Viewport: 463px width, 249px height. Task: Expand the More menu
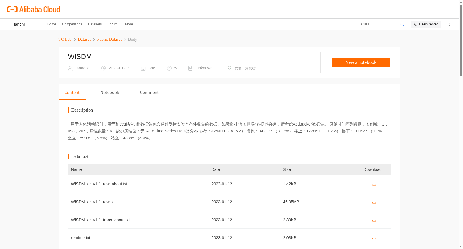tap(129, 24)
